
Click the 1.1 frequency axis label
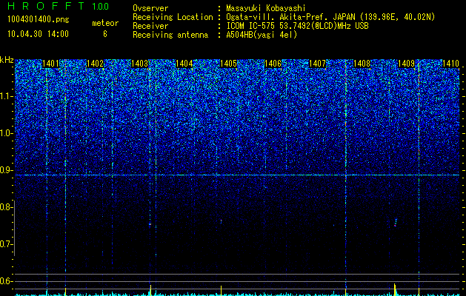[5, 97]
